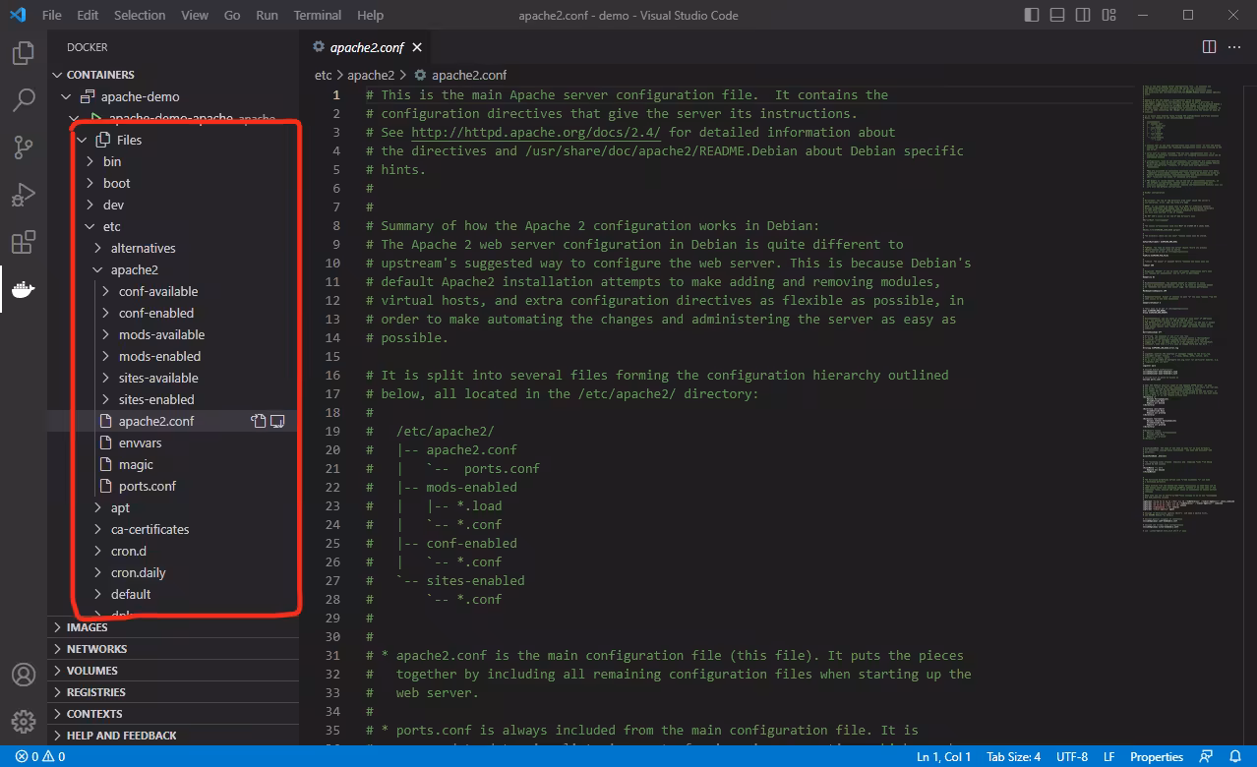Select the ports.conf file in tree
The image size is (1257, 767).
(148, 486)
